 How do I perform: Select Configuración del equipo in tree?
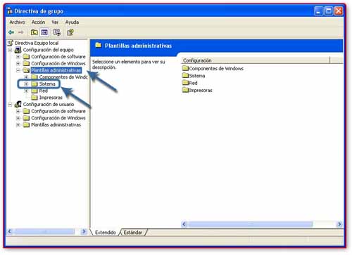(x=49, y=50)
